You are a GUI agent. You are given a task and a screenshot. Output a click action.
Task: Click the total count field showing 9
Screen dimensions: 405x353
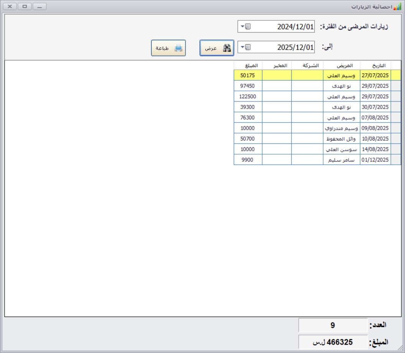pyautogui.click(x=332, y=325)
